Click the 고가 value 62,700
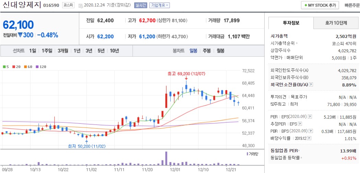The width and height of the screenshot is (360, 173). coord(148,21)
